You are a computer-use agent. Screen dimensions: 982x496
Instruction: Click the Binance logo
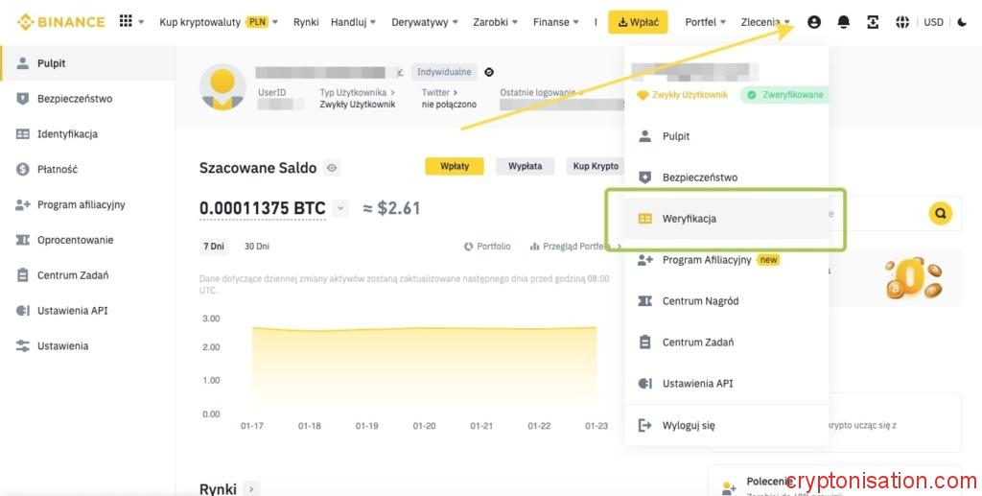point(60,22)
